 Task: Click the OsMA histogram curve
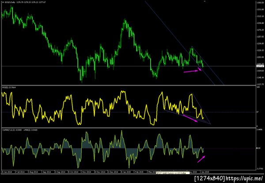click(x=102, y=149)
